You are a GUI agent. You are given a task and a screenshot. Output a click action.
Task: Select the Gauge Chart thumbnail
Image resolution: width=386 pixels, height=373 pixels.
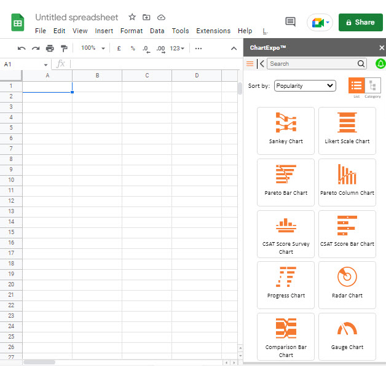(x=347, y=336)
